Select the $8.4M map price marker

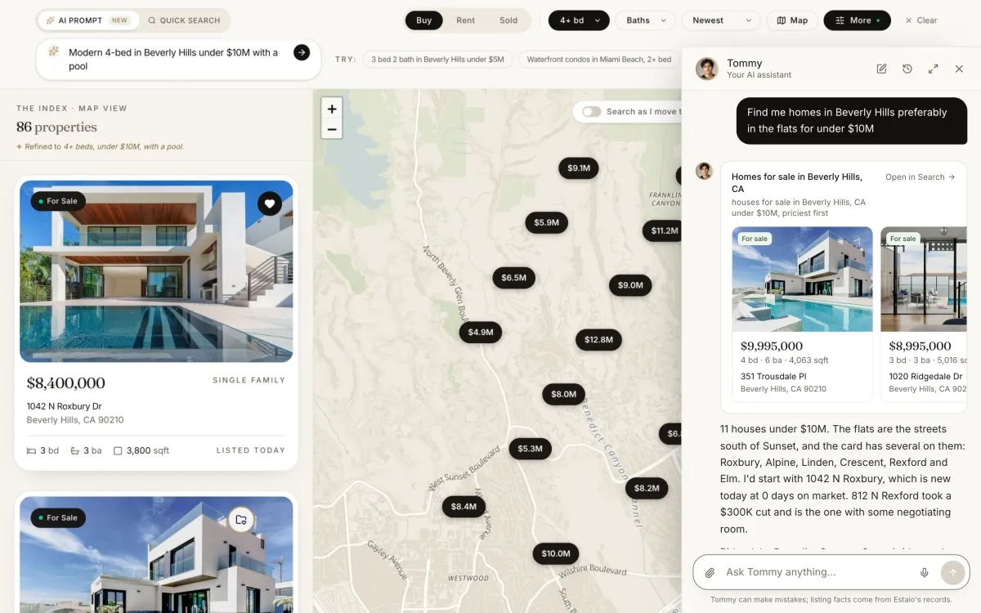(464, 507)
